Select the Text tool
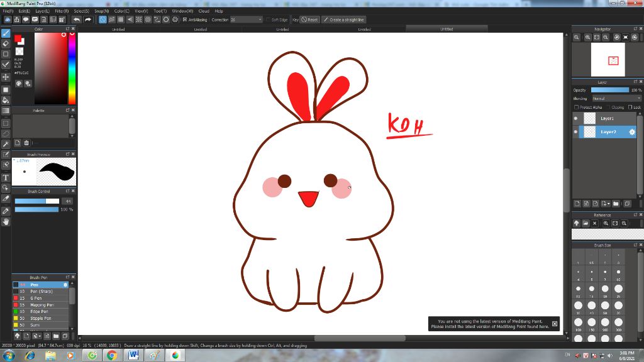 coord(6,178)
